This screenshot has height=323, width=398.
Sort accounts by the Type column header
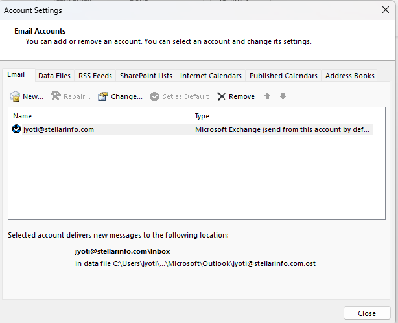tap(282, 116)
